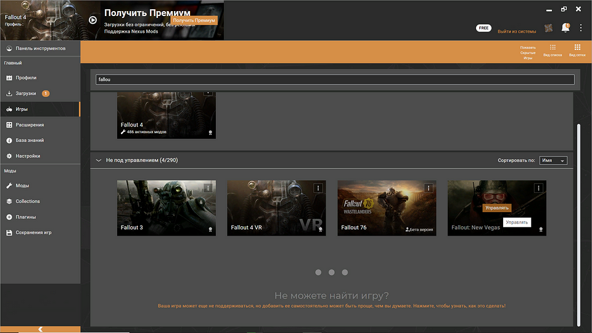Viewport: 592px width, 333px height.
Task: Open the three-dot menu on Fallout 3
Action: (x=208, y=188)
